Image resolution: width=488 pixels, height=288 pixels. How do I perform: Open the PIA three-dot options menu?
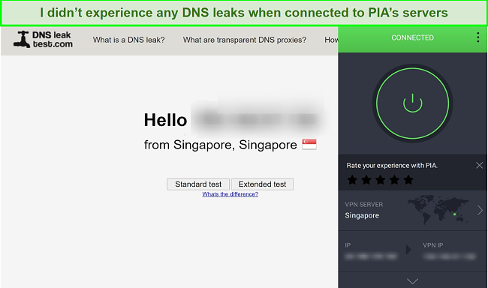tap(478, 37)
